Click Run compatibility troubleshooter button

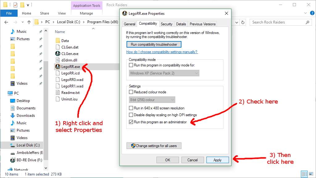click(154, 44)
